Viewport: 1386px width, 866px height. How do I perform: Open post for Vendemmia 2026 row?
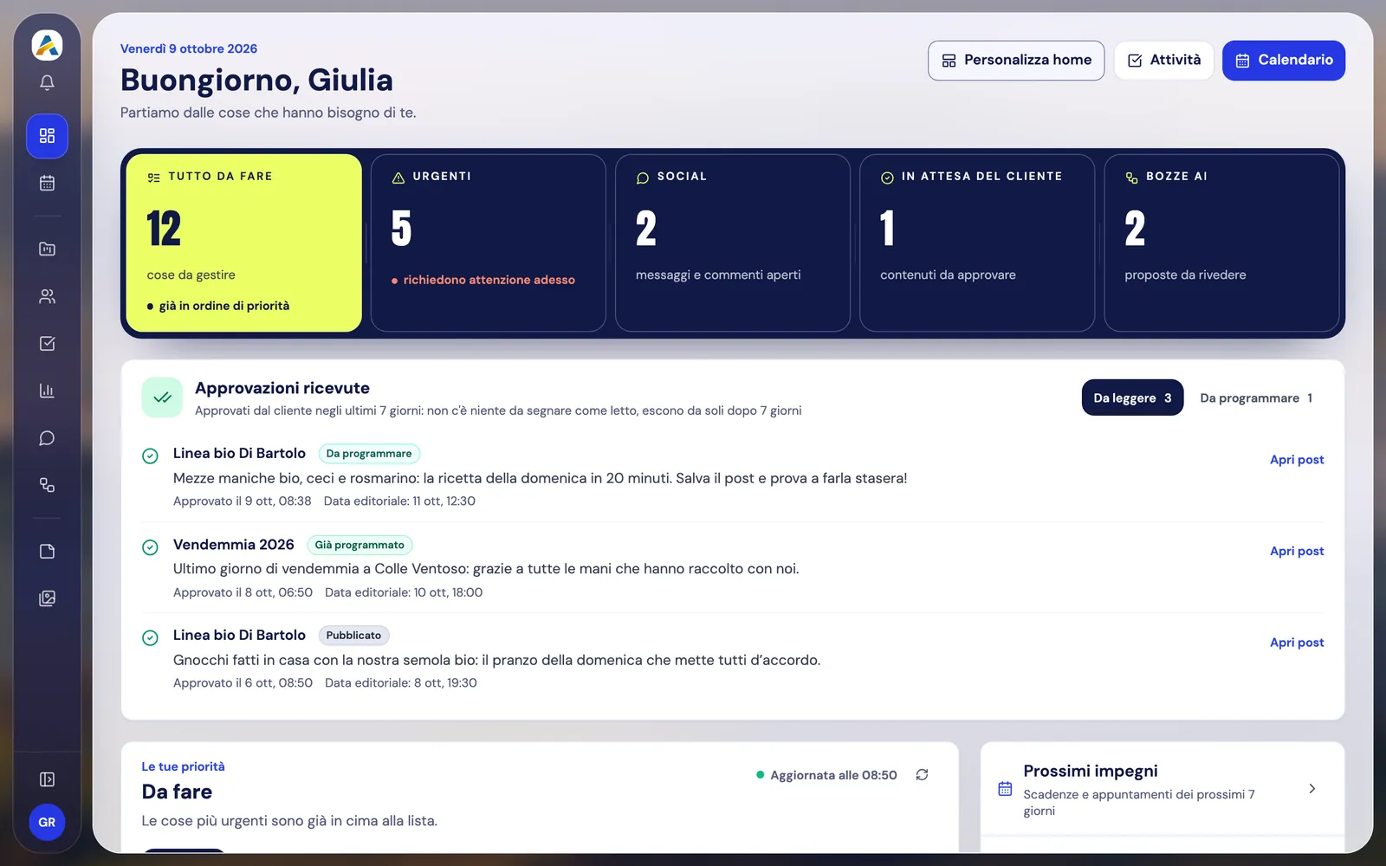tap(1297, 551)
